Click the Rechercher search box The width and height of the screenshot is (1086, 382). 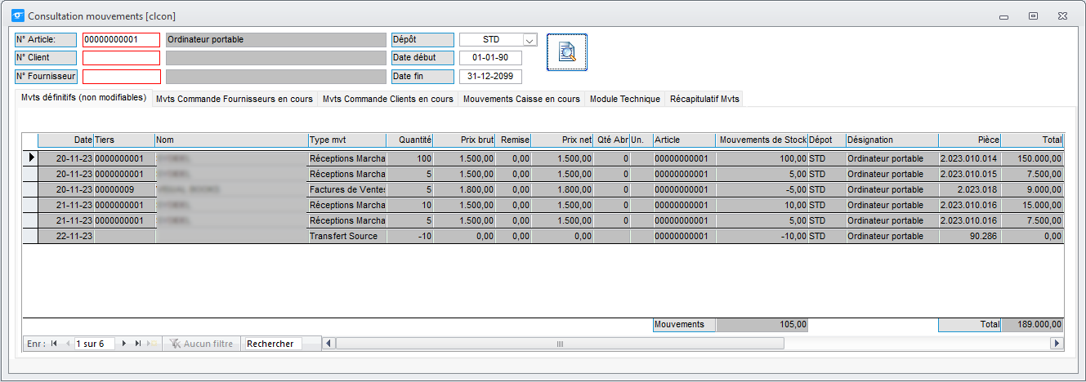pyautogui.click(x=272, y=344)
